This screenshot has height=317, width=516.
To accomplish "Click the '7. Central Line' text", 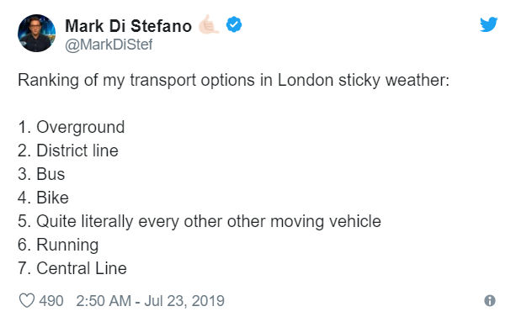I will point(72,268).
